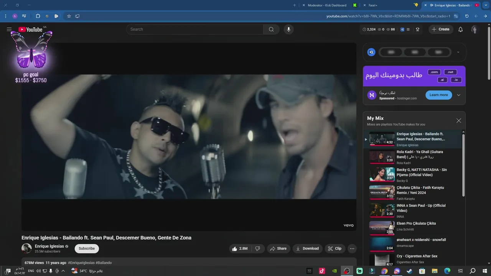Open Windows taskbar search
Screen dimensions: 491x276
click(473, 271)
